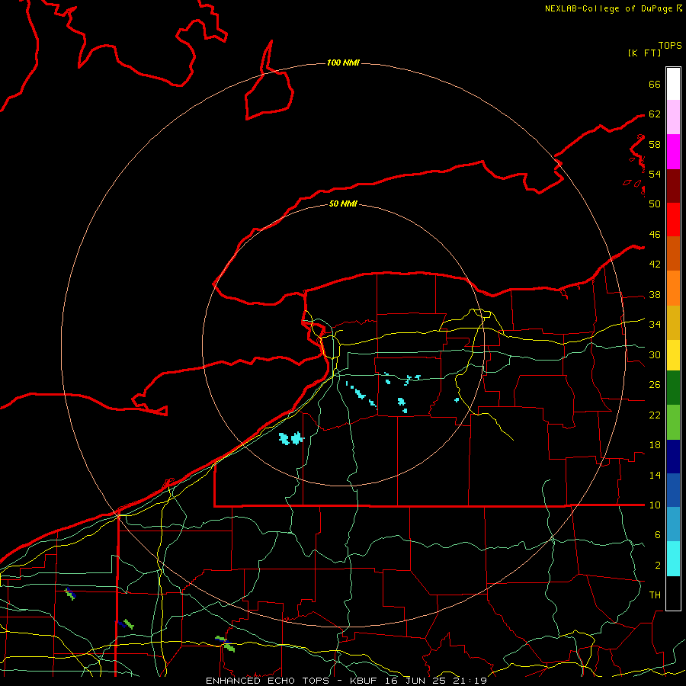
Task: Click the 'NEXLAB-College of DuPage' credit text
Action: pos(608,8)
